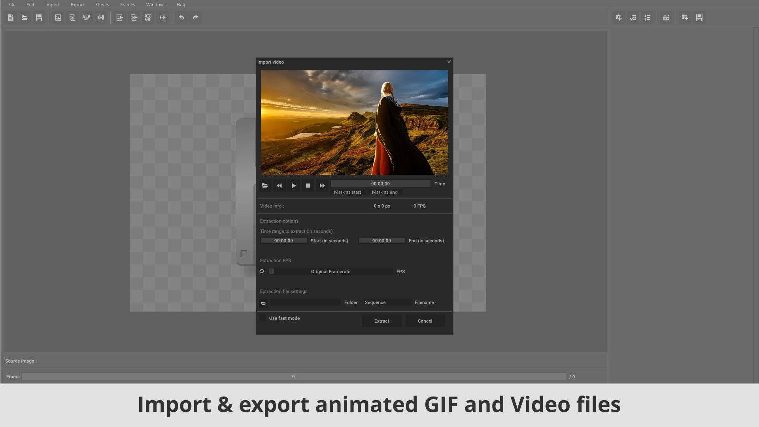Open the Effects menu
The width and height of the screenshot is (759, 427).
pos(102,4)
